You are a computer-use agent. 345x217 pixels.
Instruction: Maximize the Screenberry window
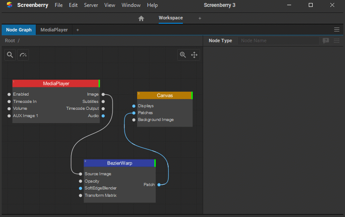tap(310, 5)
